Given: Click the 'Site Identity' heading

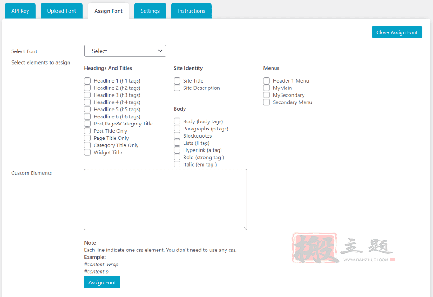Looking at the screenshot, I should point(188,68).
